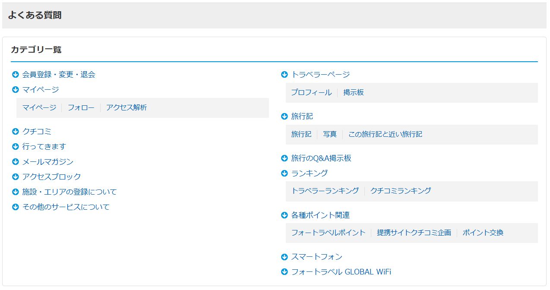
Task: Expand the マイページ category heading
Action: point(40,90)
